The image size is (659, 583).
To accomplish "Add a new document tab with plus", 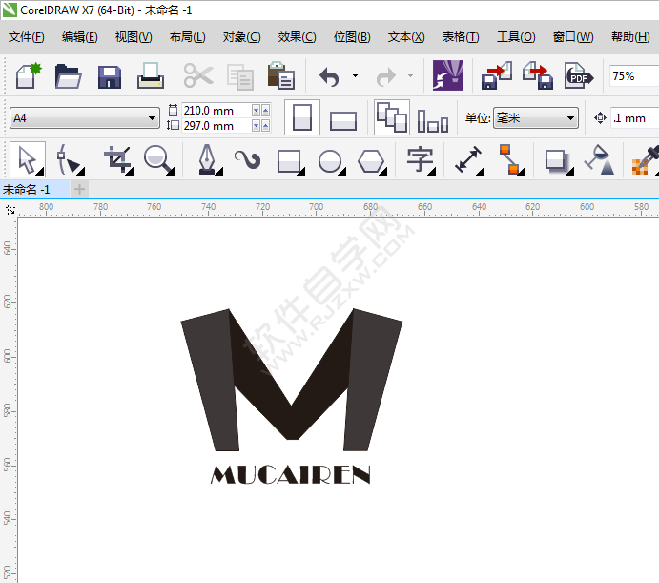I will 79,190.
